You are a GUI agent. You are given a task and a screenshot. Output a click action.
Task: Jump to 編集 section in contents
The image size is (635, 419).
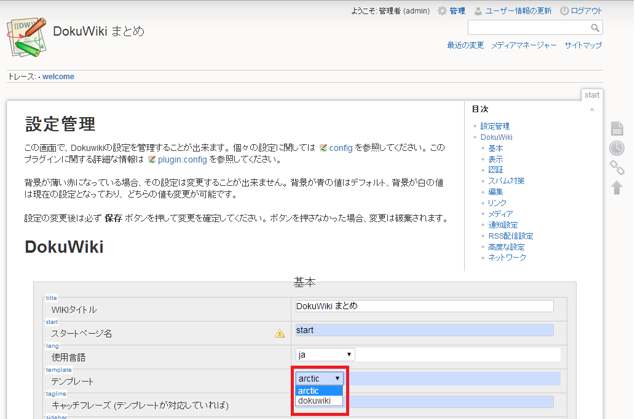[495, 192]
